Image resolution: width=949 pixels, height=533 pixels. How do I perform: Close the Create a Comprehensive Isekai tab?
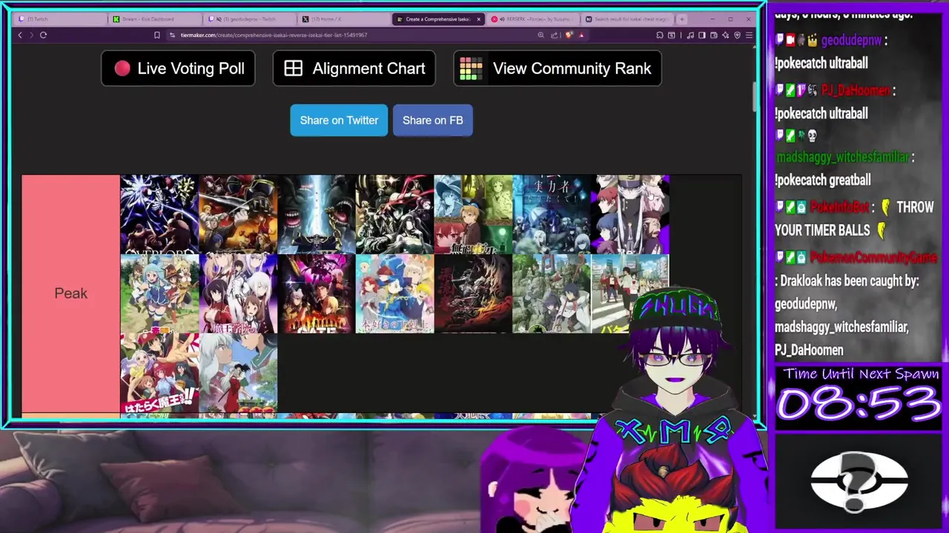[x=478, y=19]
